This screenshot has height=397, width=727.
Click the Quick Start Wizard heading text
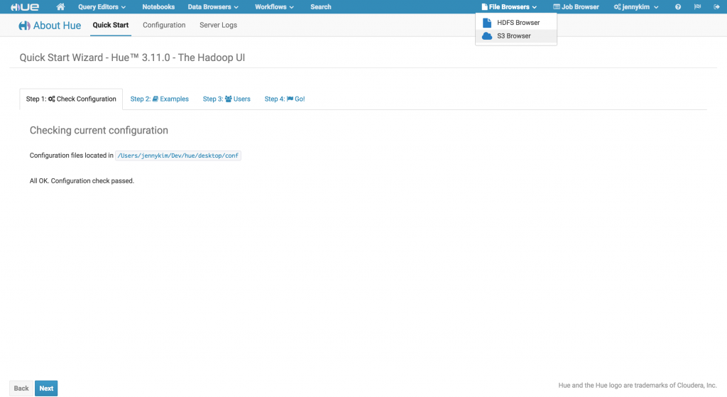[x=132, y=58]
